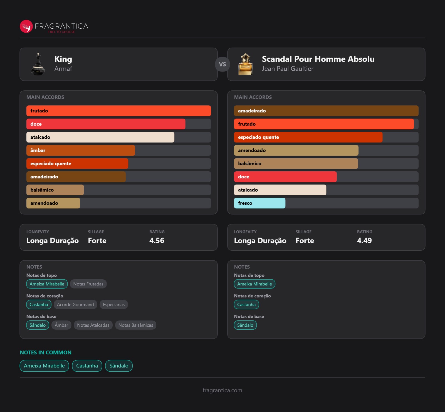Screen dimensions: 445x412
Task: Choose the Notas Balsâmicas chip
Action: pos(136,325)
